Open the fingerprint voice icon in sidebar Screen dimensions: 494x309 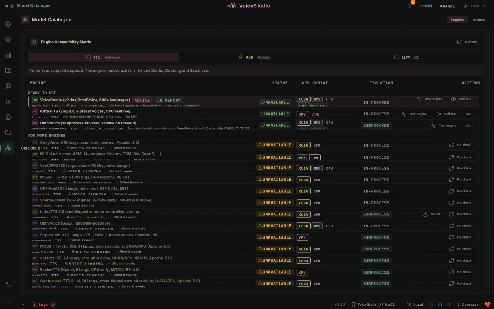8,40
